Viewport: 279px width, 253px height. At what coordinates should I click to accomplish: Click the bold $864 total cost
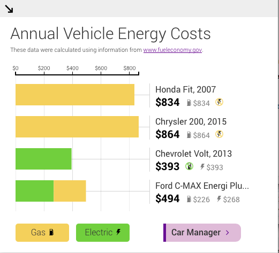pyautogui.click(x=168, y=134)
